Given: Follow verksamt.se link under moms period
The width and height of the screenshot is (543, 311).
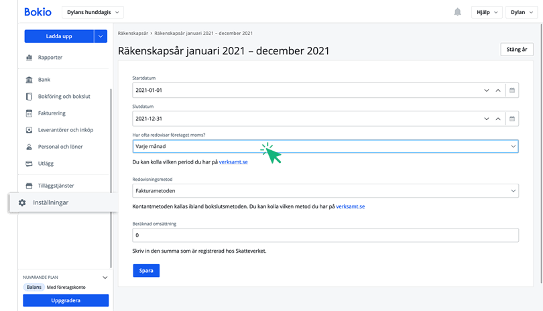Looking at the screenshot, I should (233, 162).
